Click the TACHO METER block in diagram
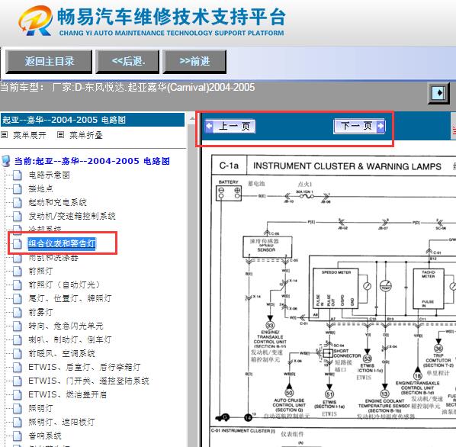Image resolution: width=456 pixels, height=447 pixels. 429,288
